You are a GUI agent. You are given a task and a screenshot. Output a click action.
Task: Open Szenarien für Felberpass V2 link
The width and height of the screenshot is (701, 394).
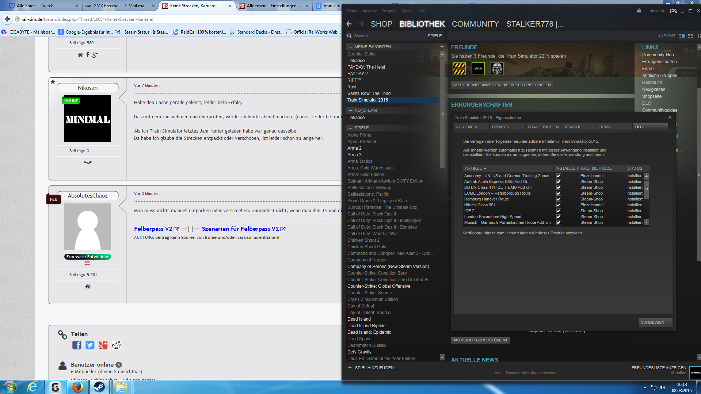243,229
